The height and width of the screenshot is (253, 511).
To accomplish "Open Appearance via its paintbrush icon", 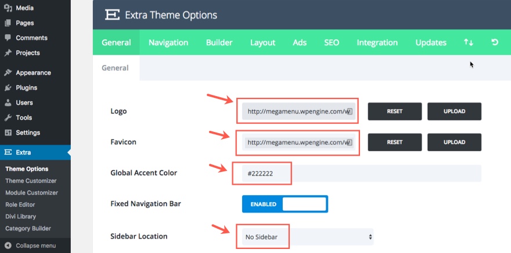I will (8, 73).
